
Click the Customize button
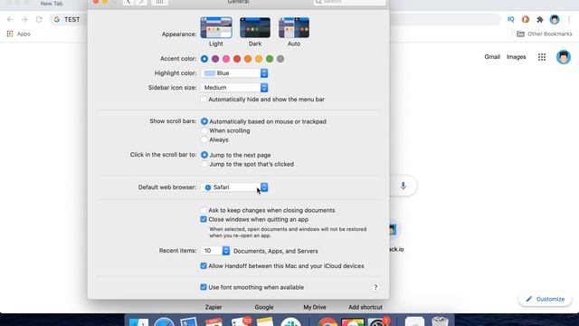click(x=545, y=299)
